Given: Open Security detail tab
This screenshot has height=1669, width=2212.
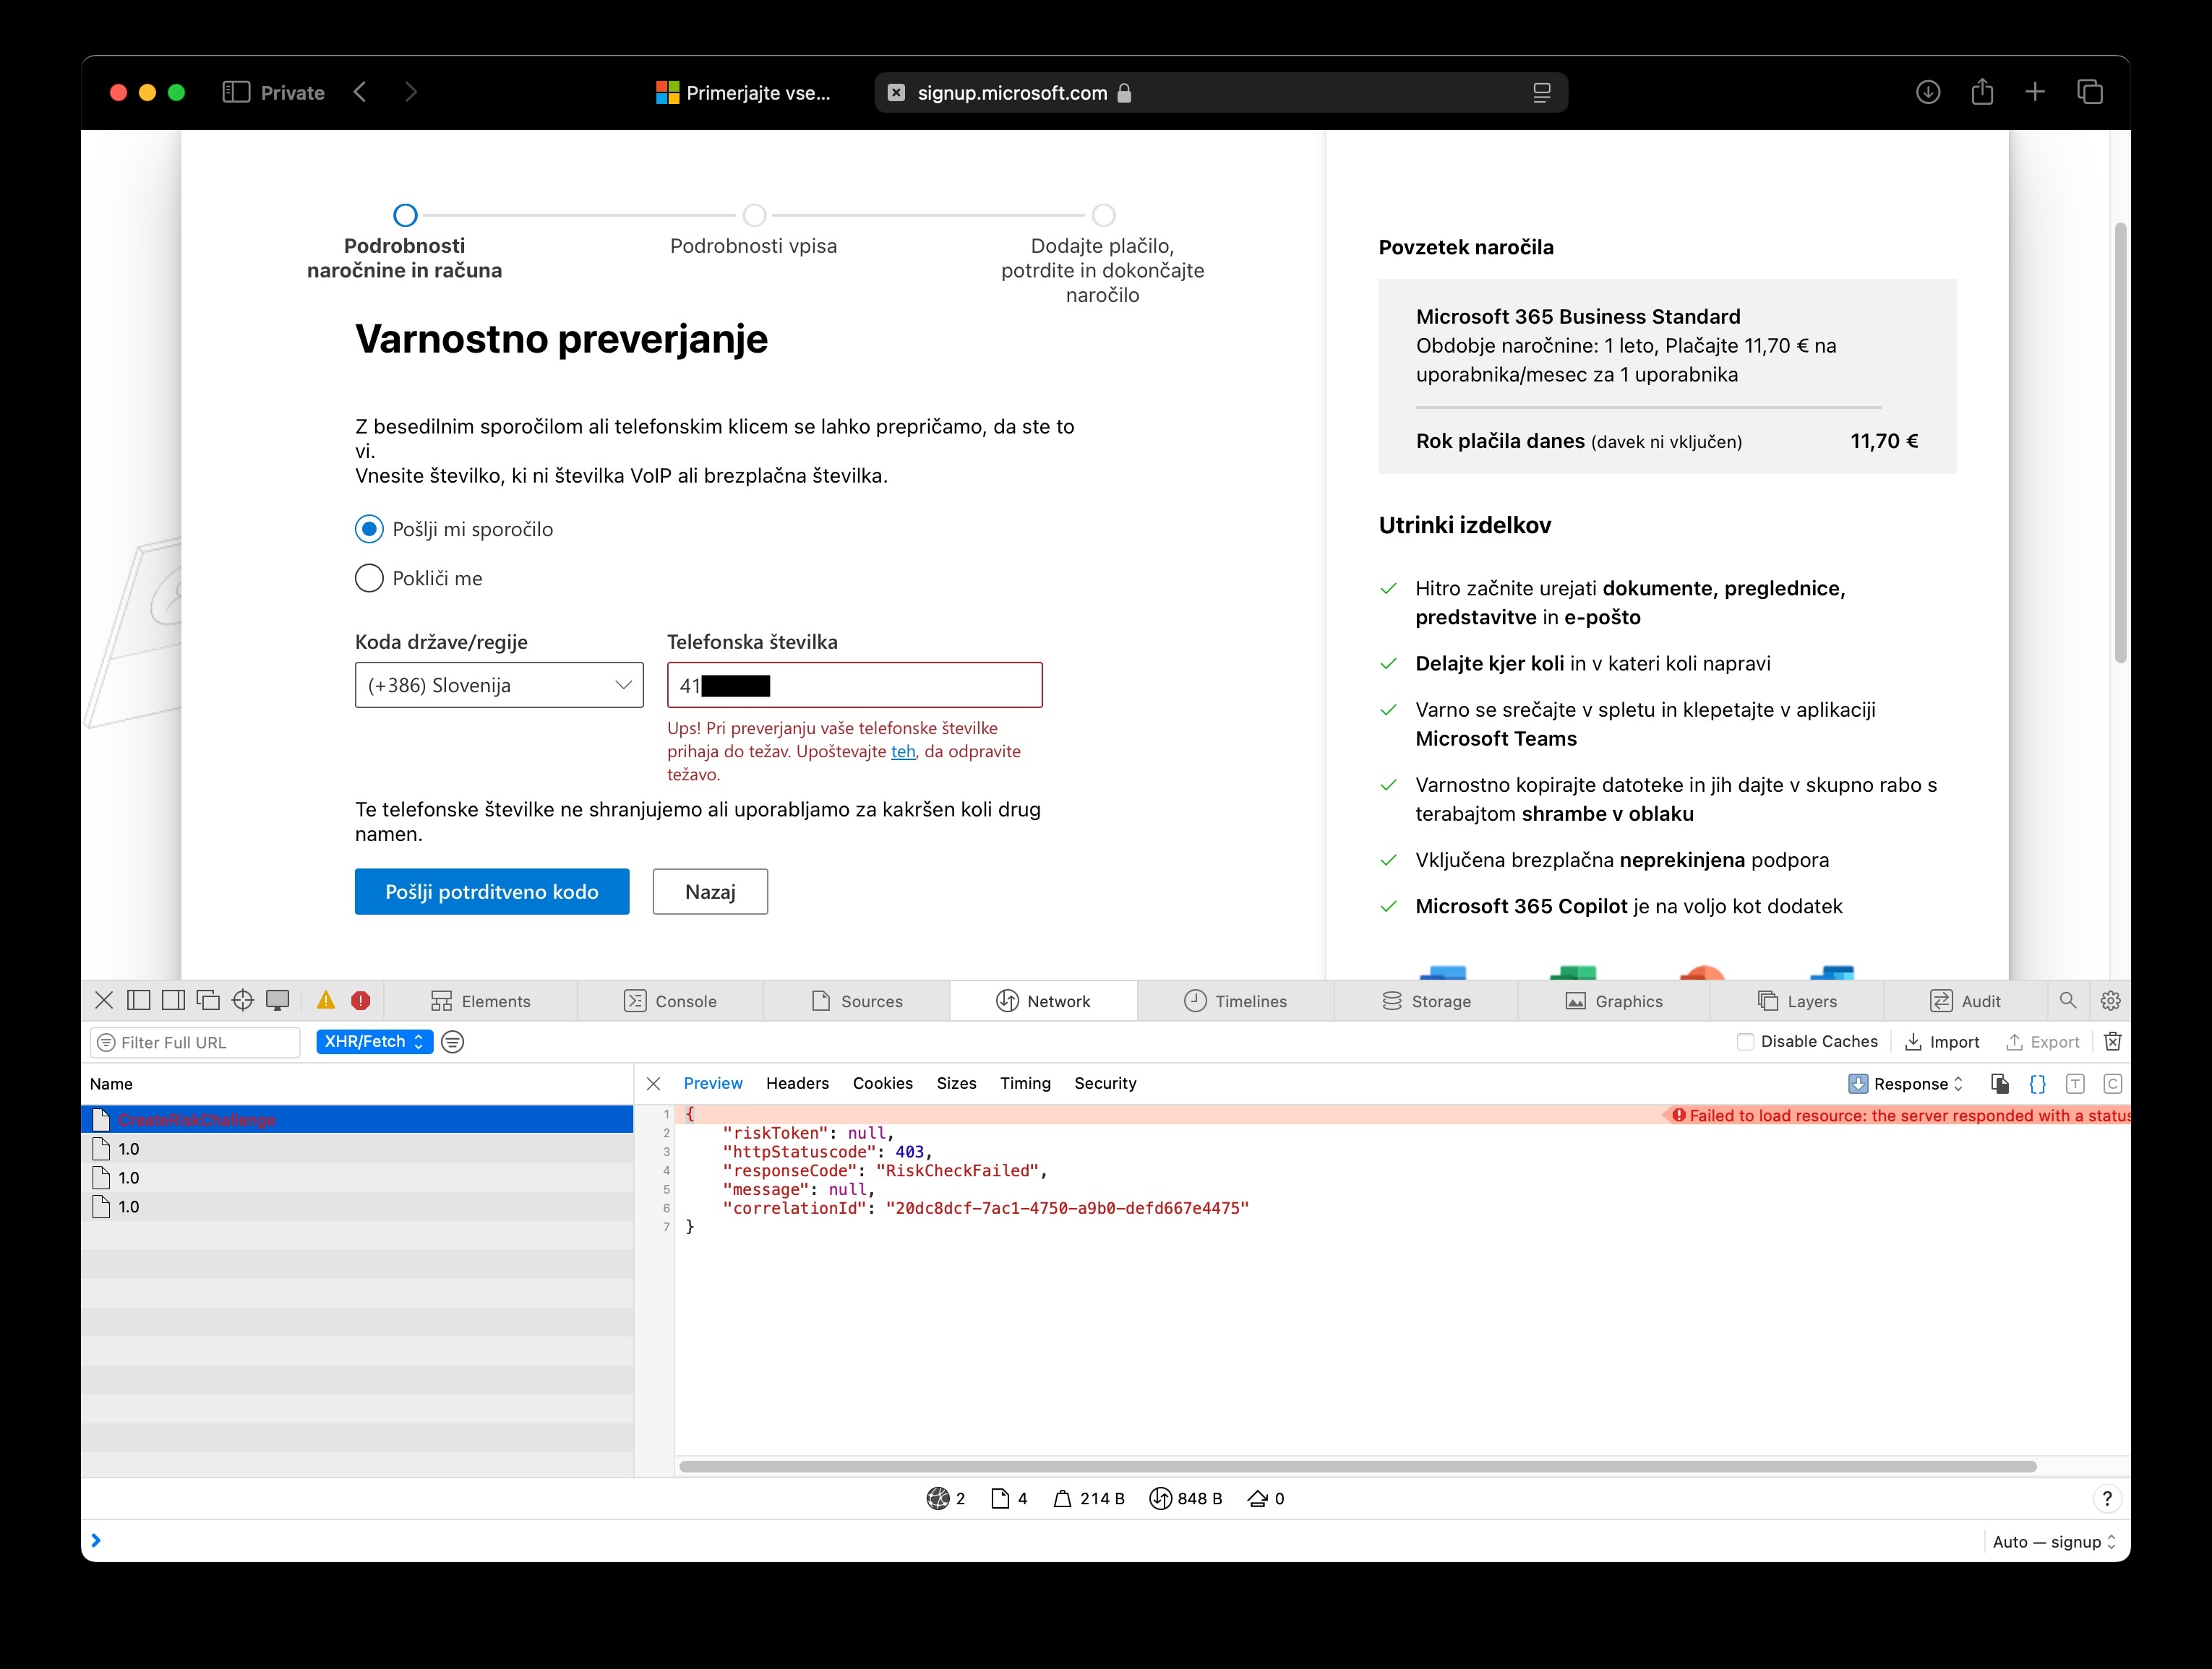Looking at the screenshot, I should pyautogui.click(x=1105, y=1083).
